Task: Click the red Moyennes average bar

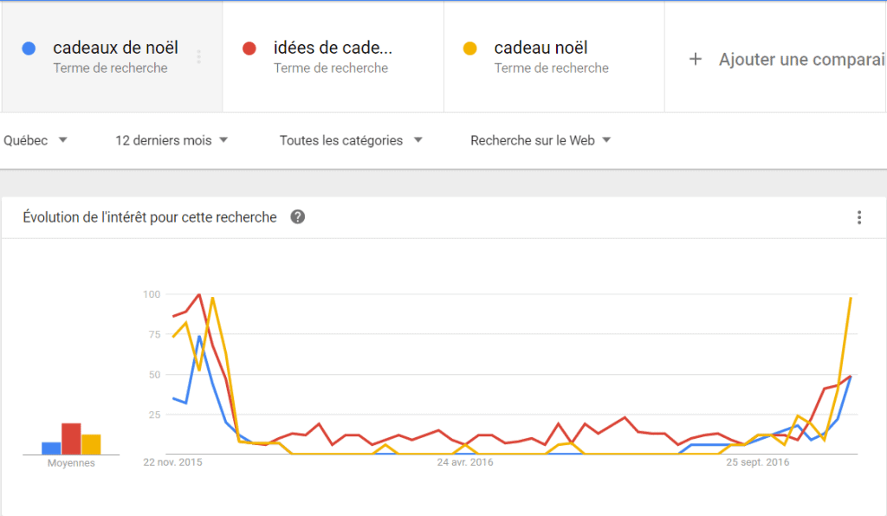Action: (x=71, y=439)
